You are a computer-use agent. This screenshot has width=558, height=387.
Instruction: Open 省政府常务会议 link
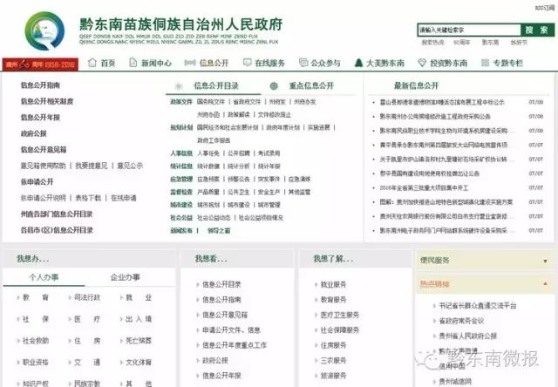coord(461,321)
